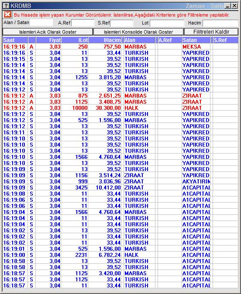Click Filitreleri Kaldir button

coord(211,32)
